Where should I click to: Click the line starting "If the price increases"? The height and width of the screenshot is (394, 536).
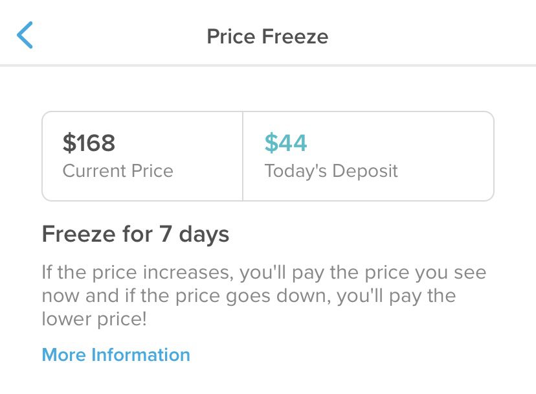pos(263,272)
